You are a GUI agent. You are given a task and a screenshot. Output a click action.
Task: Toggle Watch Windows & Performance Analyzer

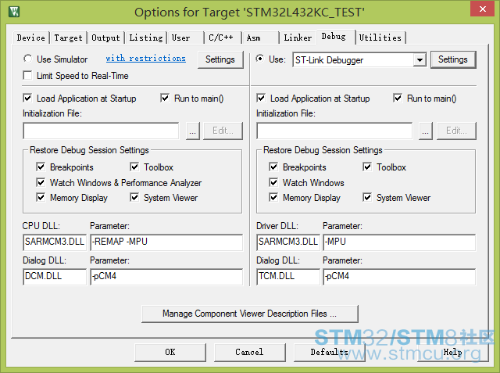pyautogui.click(x=41, y=182)
